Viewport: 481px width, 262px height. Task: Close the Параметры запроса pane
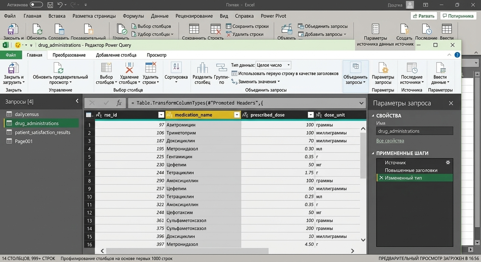pyautogui.click(x=451, y=103)
